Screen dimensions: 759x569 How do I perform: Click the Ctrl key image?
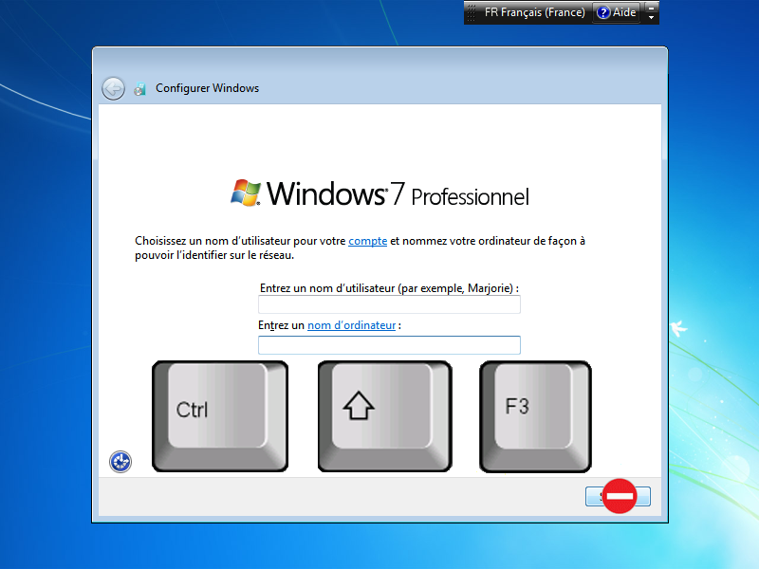point(219,416)
